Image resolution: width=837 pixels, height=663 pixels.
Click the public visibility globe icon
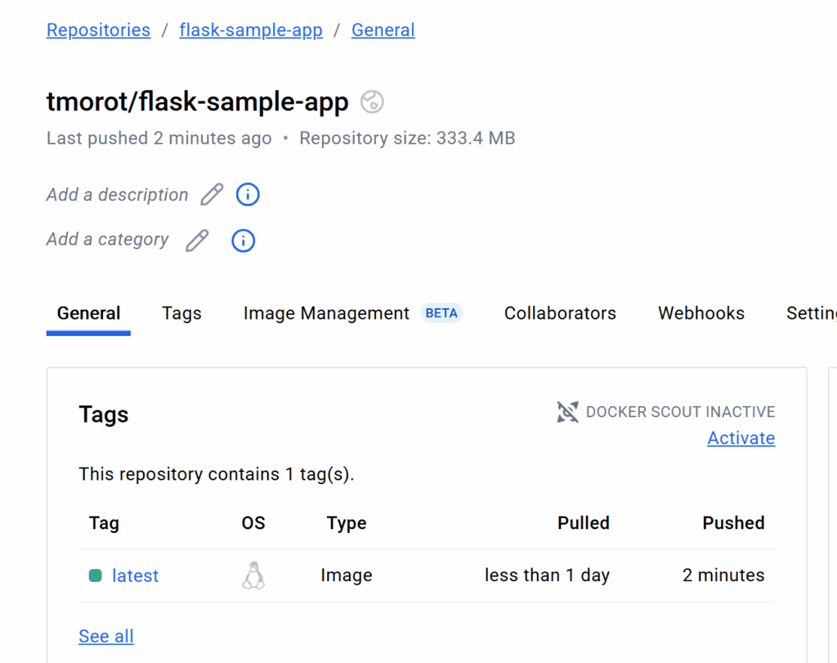click(372, 101)
